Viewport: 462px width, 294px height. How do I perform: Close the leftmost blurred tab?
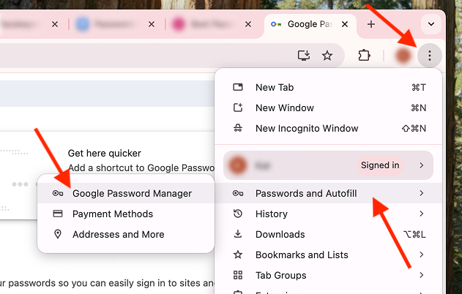point(55,24)
